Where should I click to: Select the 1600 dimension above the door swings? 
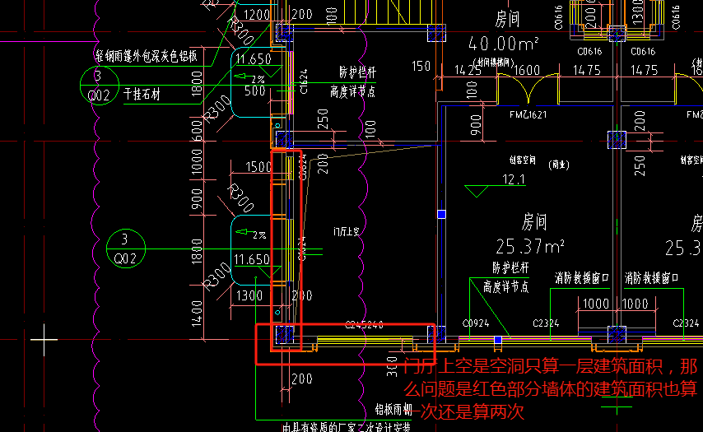click(528, 71)
